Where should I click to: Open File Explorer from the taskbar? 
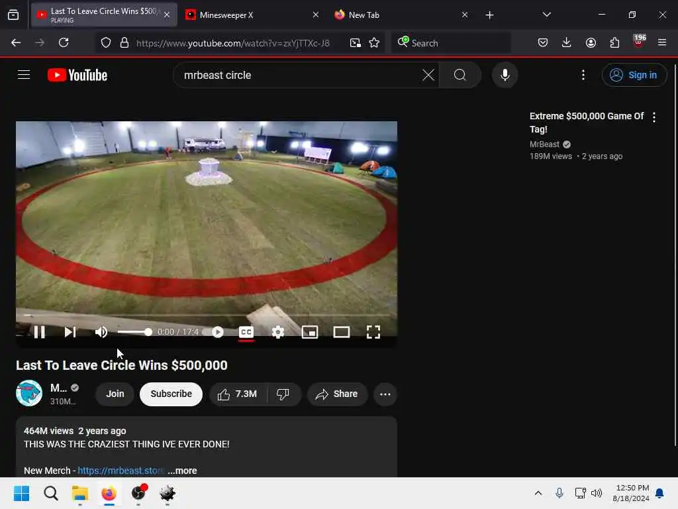pyautogui.click(x=79, y=493)
